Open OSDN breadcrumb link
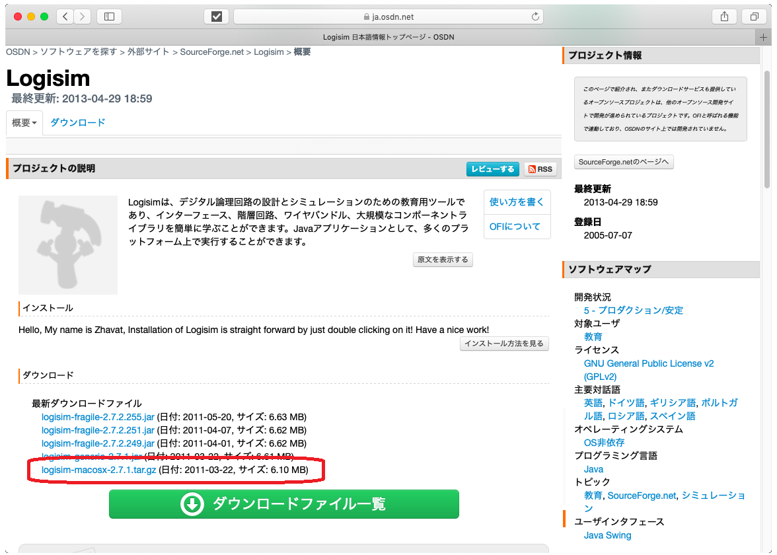777x555 pixels. 18,52
